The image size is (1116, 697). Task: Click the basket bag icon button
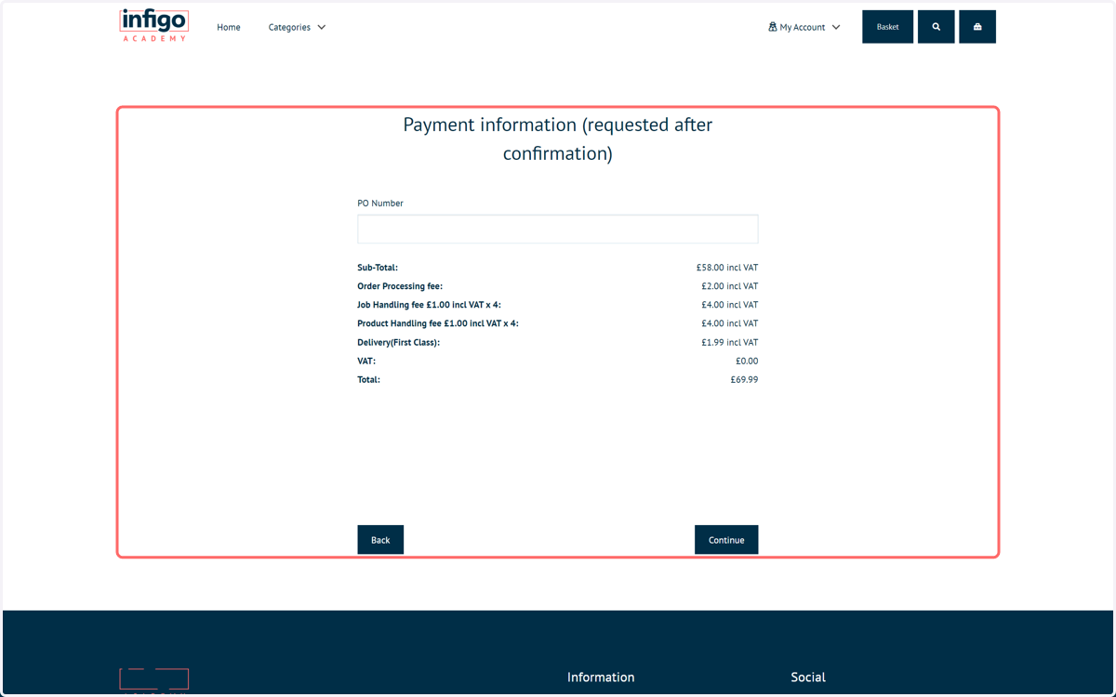(977, 27)
